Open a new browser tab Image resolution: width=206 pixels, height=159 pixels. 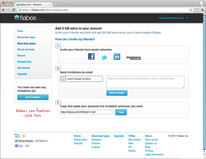(x=56, y=4)
